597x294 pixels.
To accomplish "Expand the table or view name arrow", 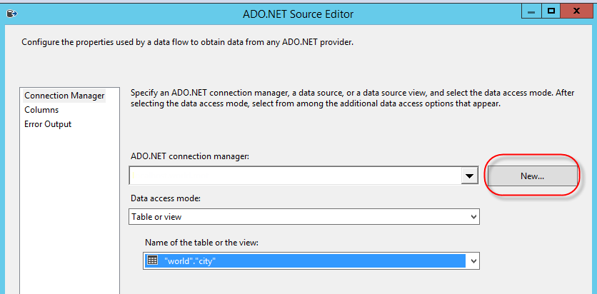I will [x=473, y=262].
